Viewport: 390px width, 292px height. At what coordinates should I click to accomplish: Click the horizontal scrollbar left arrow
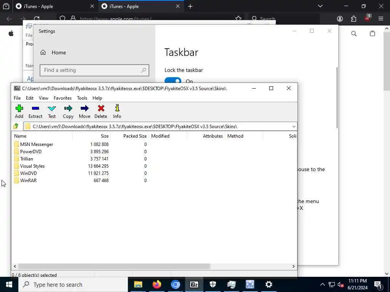pos(15,266)
